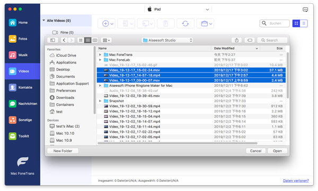318x191 pixels.
Task: Click the Search field in file dialog
Action: pyautogui.click(x=272, y=40)
